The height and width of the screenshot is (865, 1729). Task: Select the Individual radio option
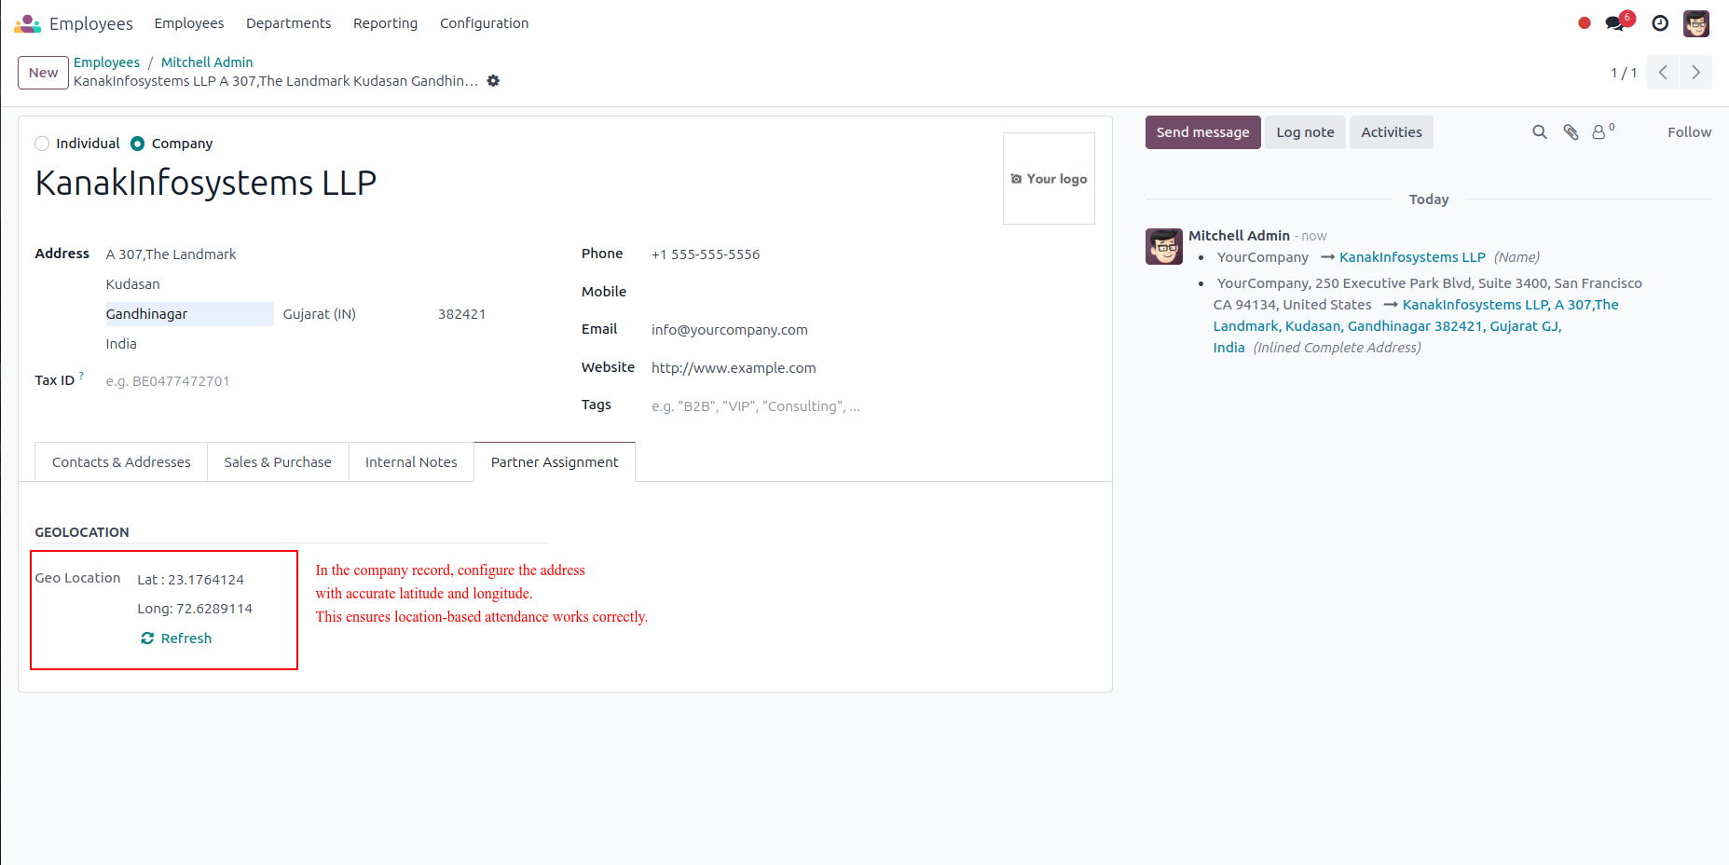pyautogui.click(x=42, y=144)
